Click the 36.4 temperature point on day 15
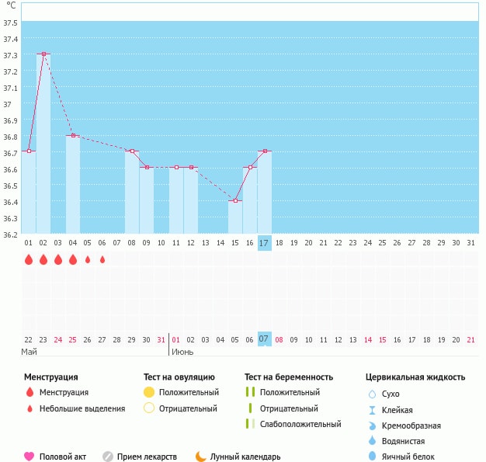486x462 pixels. (235, 200)
